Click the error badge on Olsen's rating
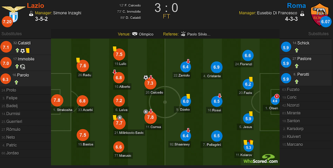 pos(277,97)
